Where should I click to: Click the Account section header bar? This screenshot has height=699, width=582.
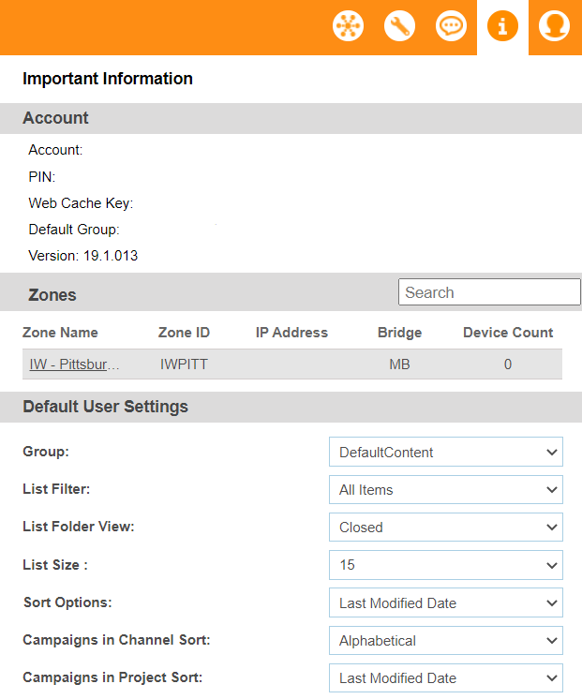[291, 118]
